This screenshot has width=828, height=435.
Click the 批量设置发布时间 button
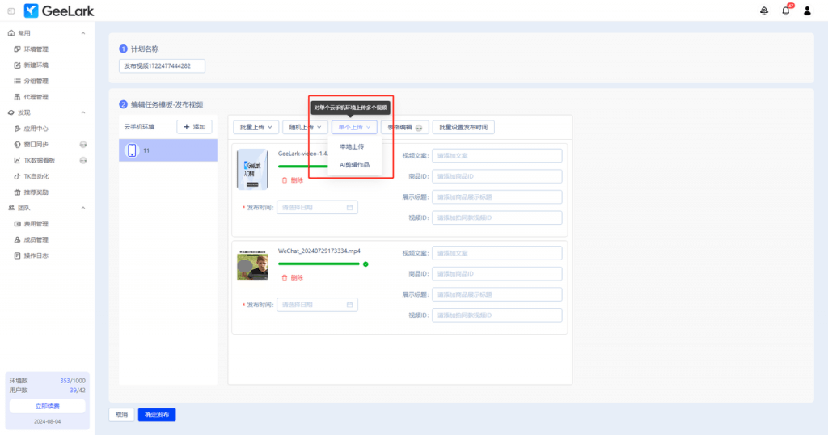(x=463, y=127)
